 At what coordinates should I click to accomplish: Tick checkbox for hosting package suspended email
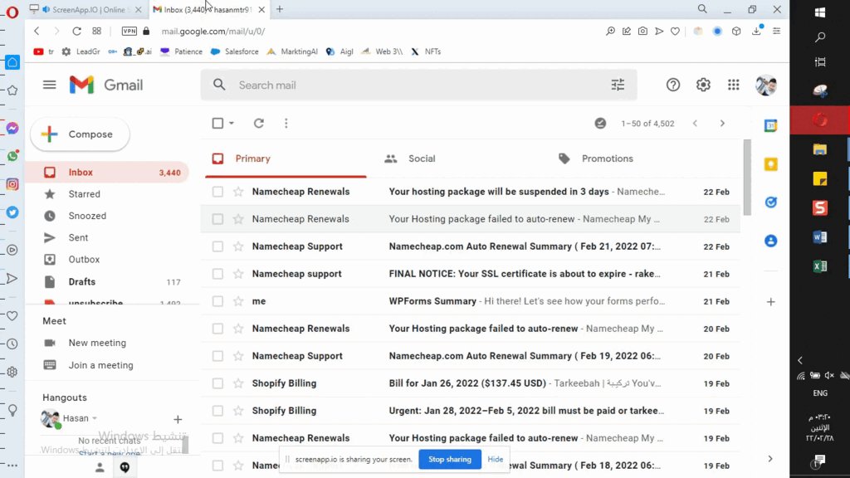coord(217,192)
